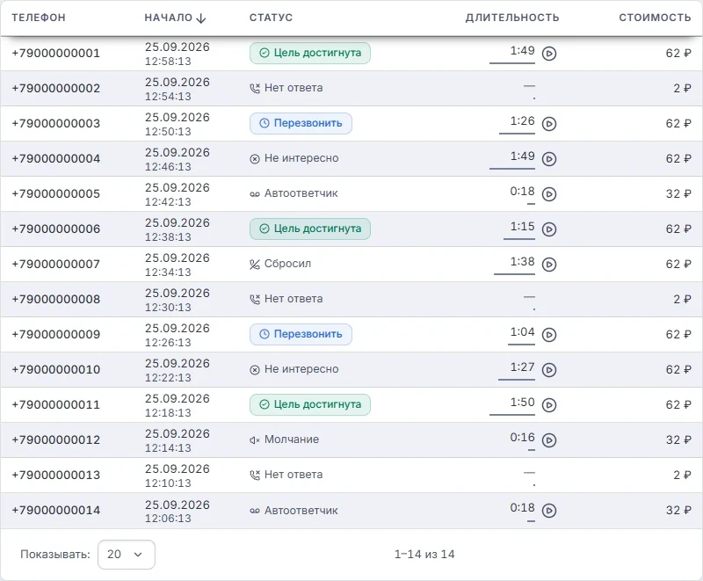Play recording for call +79000000014
Viewport: 703px width, 581px height.
pos(549,511)
